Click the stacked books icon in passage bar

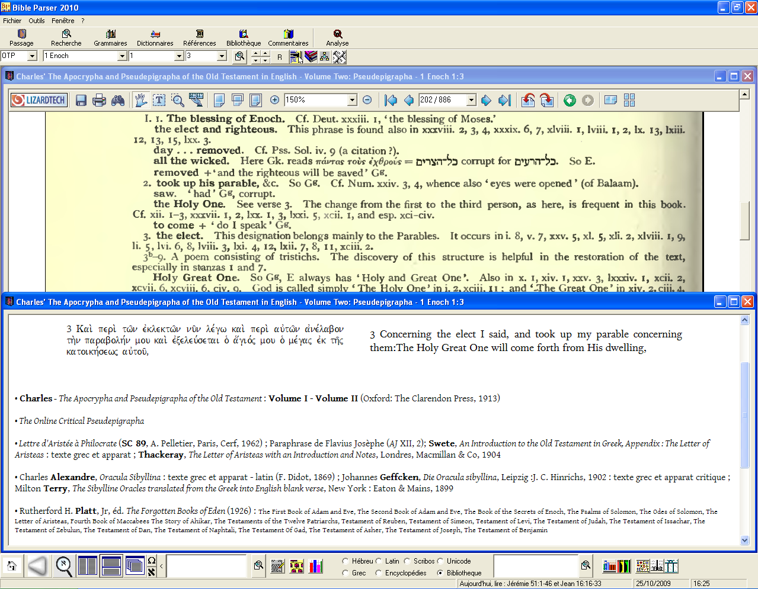pyautogui.click(x=311, y=57)
